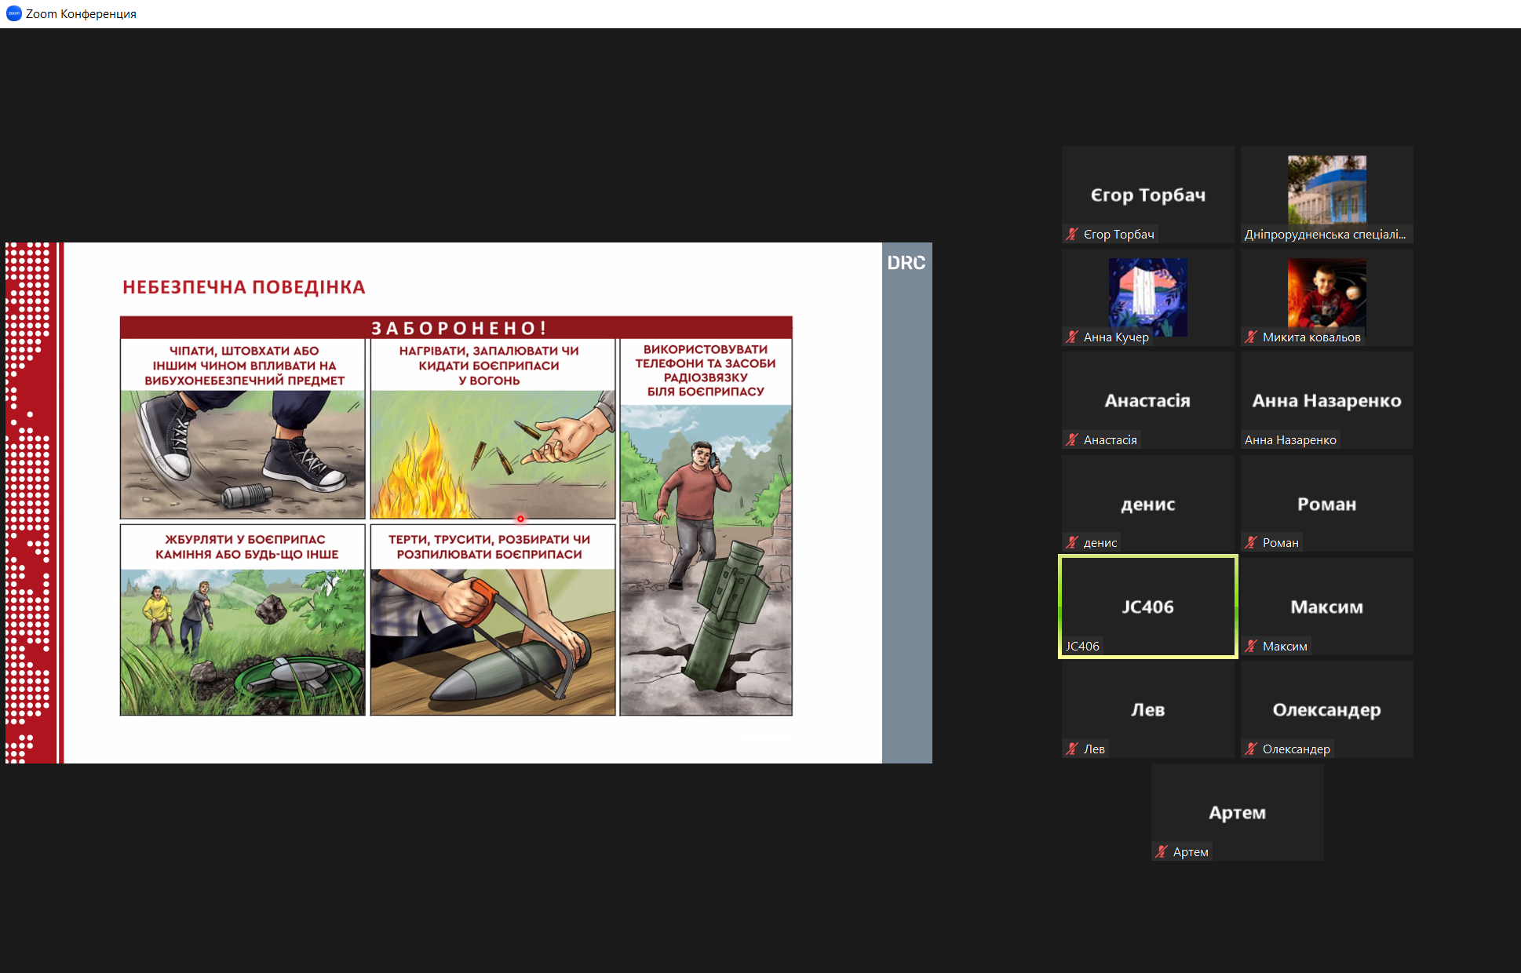Select the highlighted JC406 speaker tile
Screen dimensions: 1521x973
tap(1147, 606)
